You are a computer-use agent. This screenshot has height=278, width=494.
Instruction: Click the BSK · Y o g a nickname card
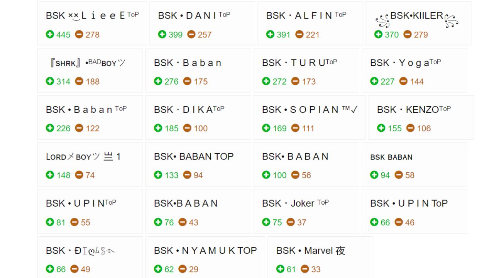pyautogui.click(x=414, y=71)
